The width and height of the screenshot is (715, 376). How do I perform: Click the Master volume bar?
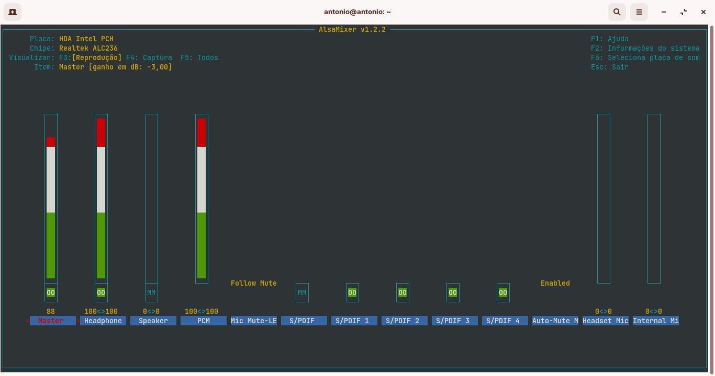tap(51, 198)
